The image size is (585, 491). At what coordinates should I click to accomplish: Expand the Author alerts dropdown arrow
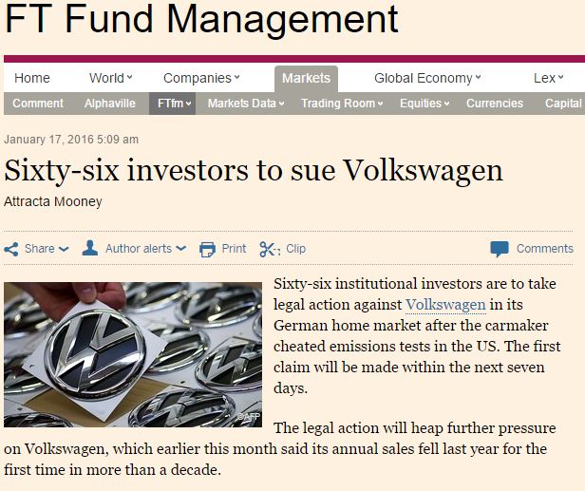181,249
